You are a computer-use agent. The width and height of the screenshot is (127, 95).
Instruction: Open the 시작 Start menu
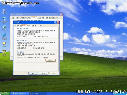[5, 93]
